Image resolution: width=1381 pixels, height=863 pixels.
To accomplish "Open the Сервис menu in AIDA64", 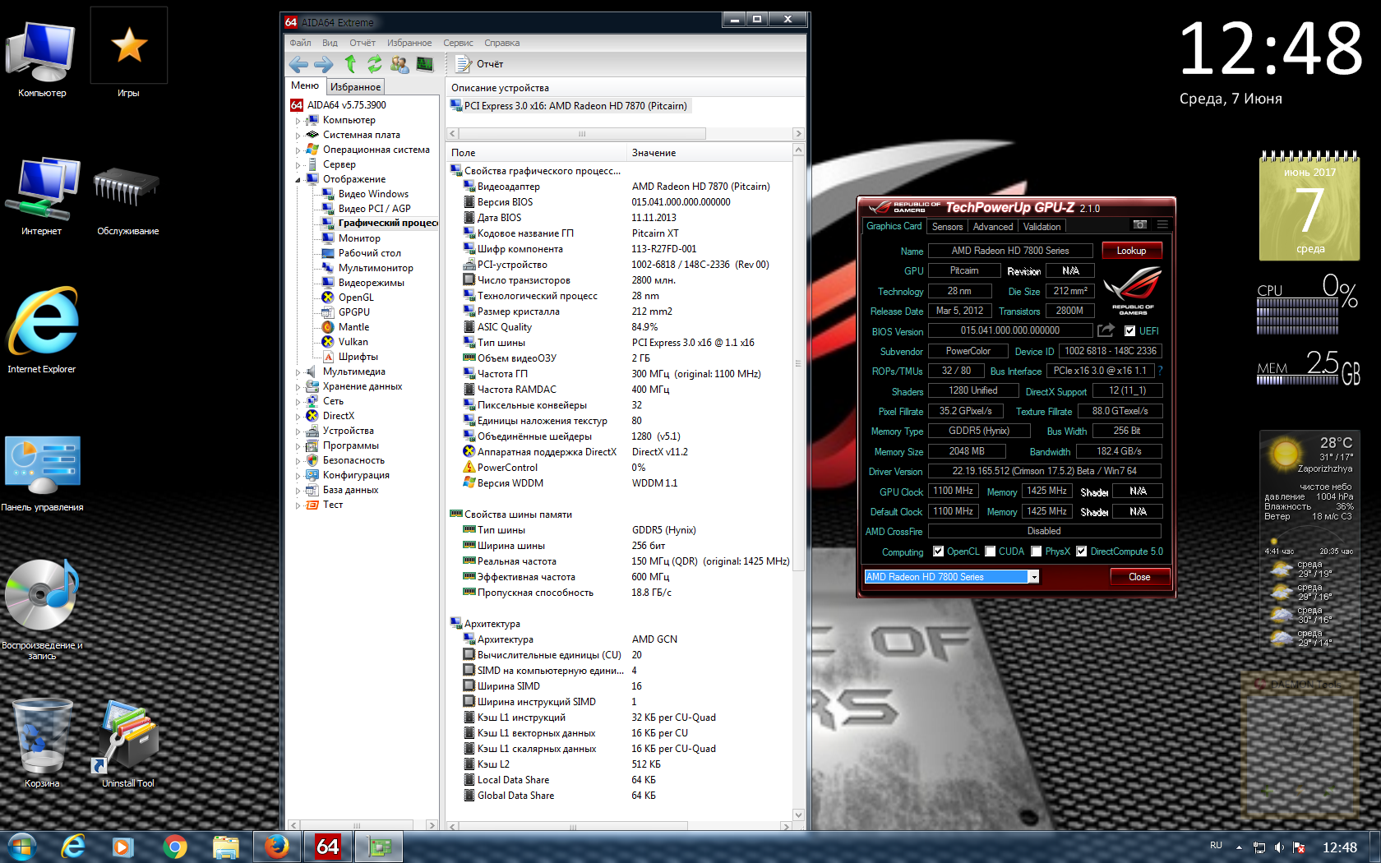I will tap(458, 43).
